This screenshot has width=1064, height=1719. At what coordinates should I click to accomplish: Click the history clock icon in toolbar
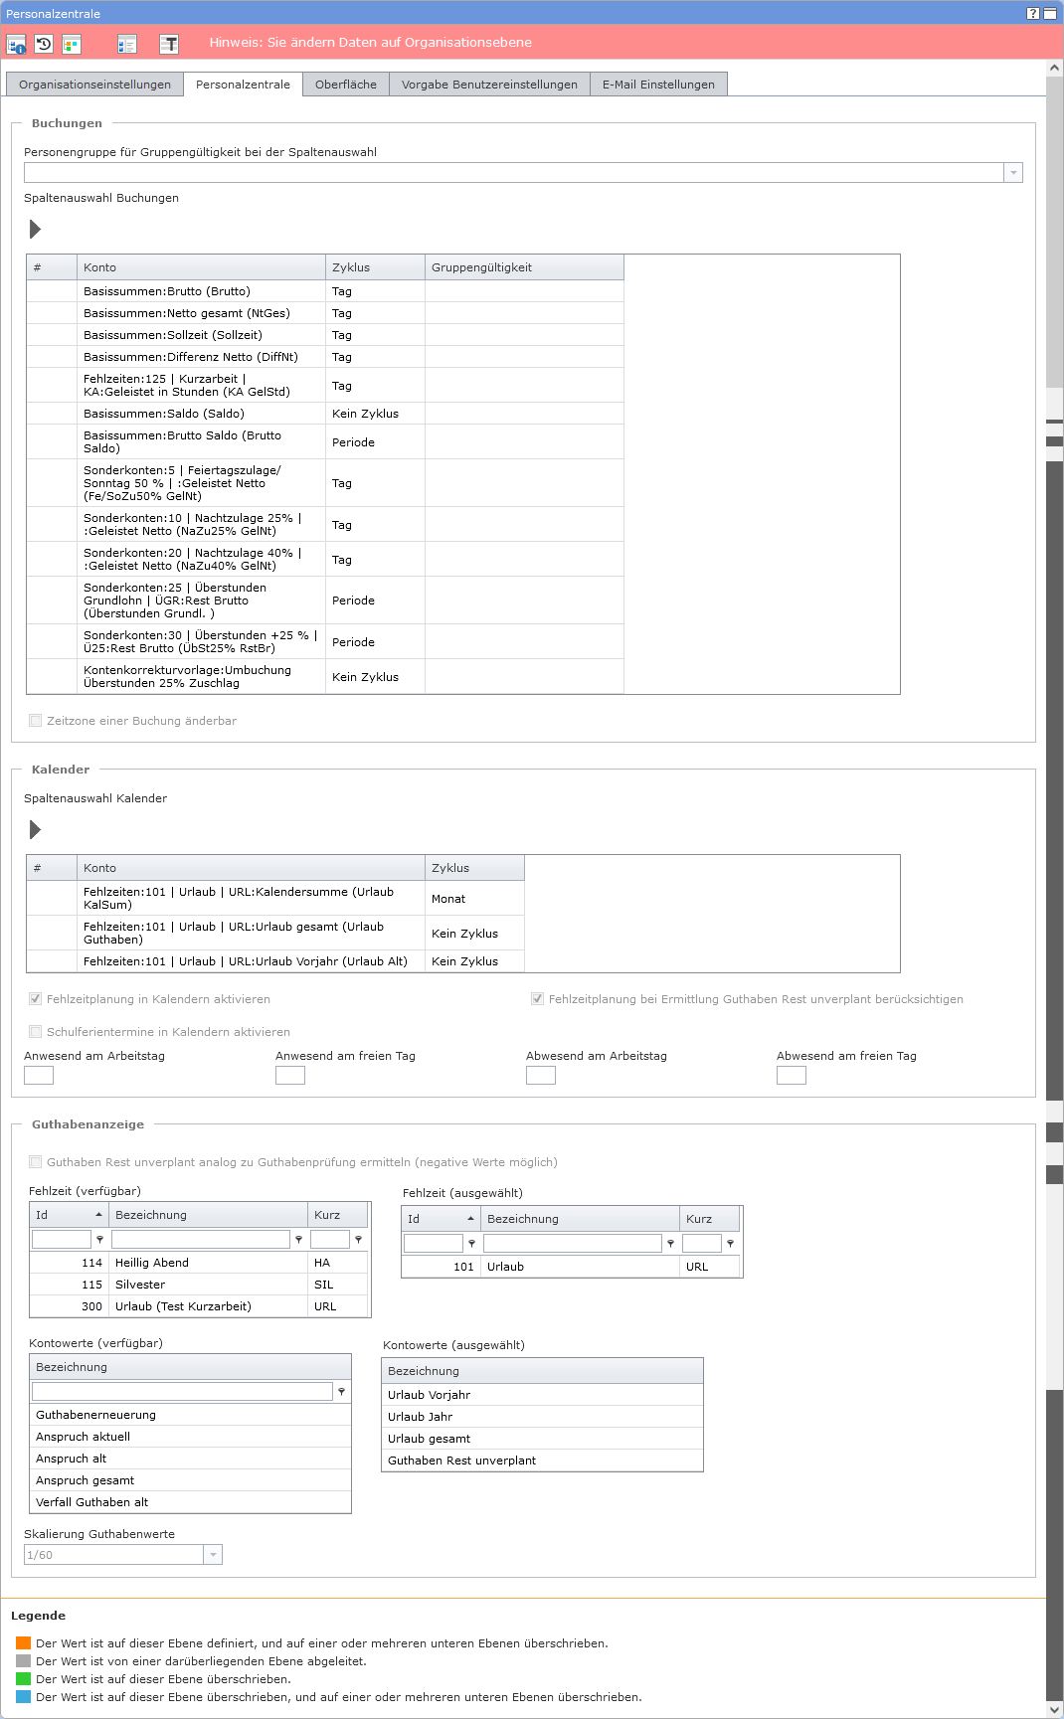pyautogui.click(x=44, y=44)
